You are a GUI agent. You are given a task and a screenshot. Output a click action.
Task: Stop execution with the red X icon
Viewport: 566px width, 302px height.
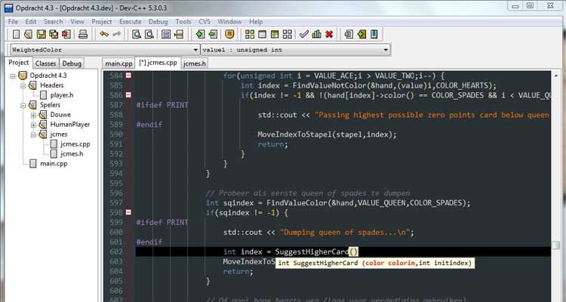coord(329,34)
